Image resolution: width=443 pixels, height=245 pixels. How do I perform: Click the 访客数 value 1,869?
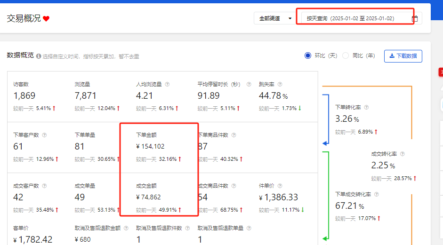click(x=24, y=95)
